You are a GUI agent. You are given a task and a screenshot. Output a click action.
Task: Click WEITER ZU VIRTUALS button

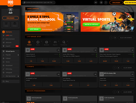(x=91, y=24)
